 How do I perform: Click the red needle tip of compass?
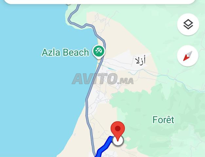click(x=185, y=59)
